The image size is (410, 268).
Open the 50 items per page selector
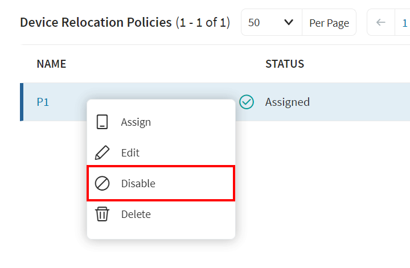[271, 23]
